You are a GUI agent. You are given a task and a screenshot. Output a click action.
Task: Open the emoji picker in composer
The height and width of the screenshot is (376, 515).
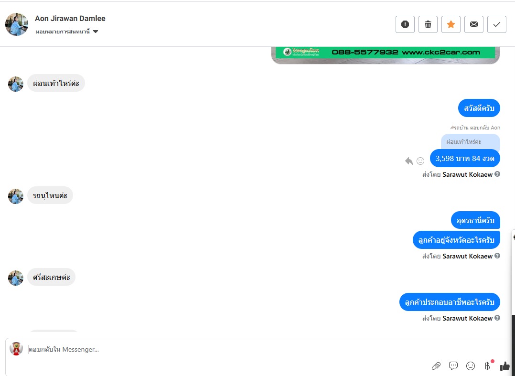click(471, 366)
